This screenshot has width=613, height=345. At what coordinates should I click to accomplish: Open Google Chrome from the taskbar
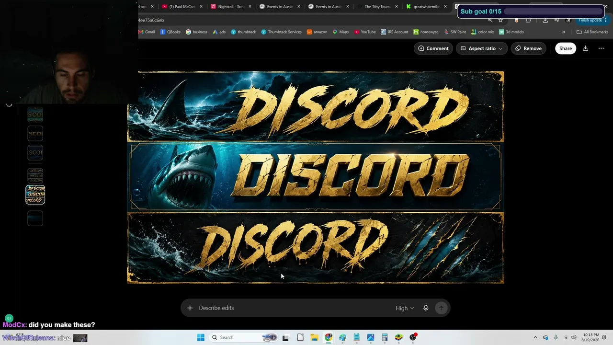(329, 337)
